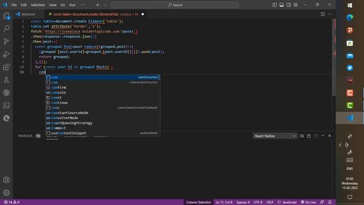Open the File menu

click(x=14, y=5)
